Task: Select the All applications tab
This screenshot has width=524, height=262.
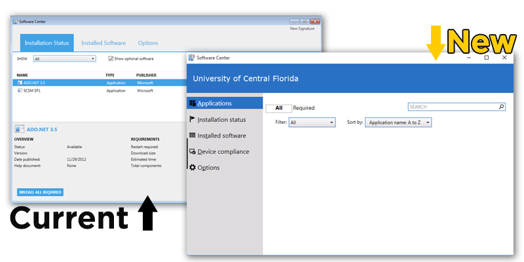Action: 279,108
